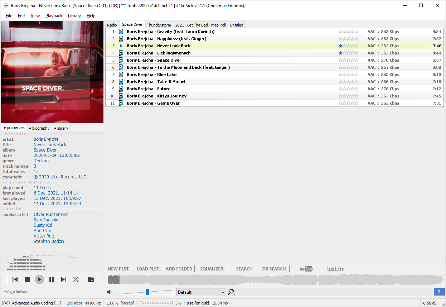This screenshot has width=446, height=307.
Task: Mute the volume via speaker icon
Action: (x=110, y=292)
